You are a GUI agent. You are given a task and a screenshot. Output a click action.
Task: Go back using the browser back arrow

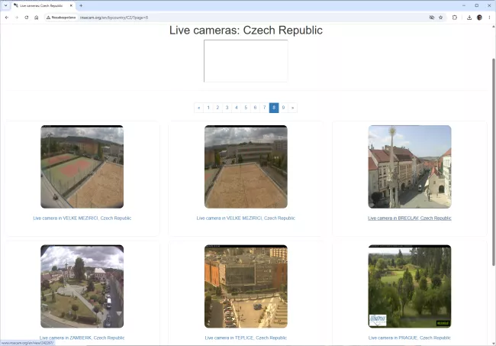7,18
